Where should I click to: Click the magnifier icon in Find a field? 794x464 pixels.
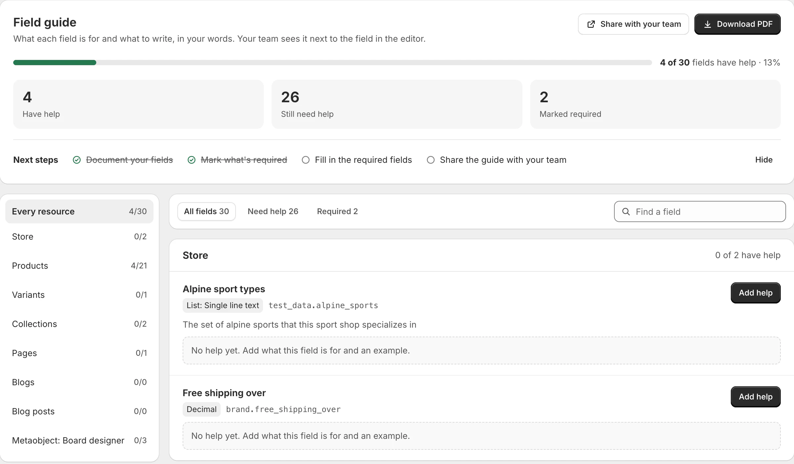(x=626, y=211)
